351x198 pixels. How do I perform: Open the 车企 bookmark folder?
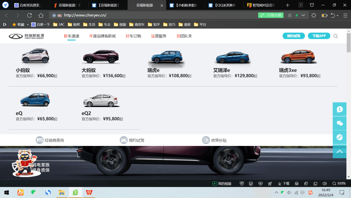click(x=104, y=25)
